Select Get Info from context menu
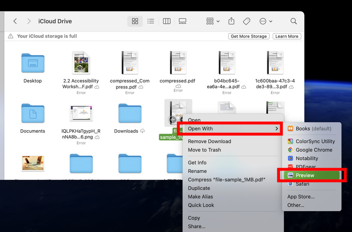Viewport: 352px width, 232px height. [197, 162]
